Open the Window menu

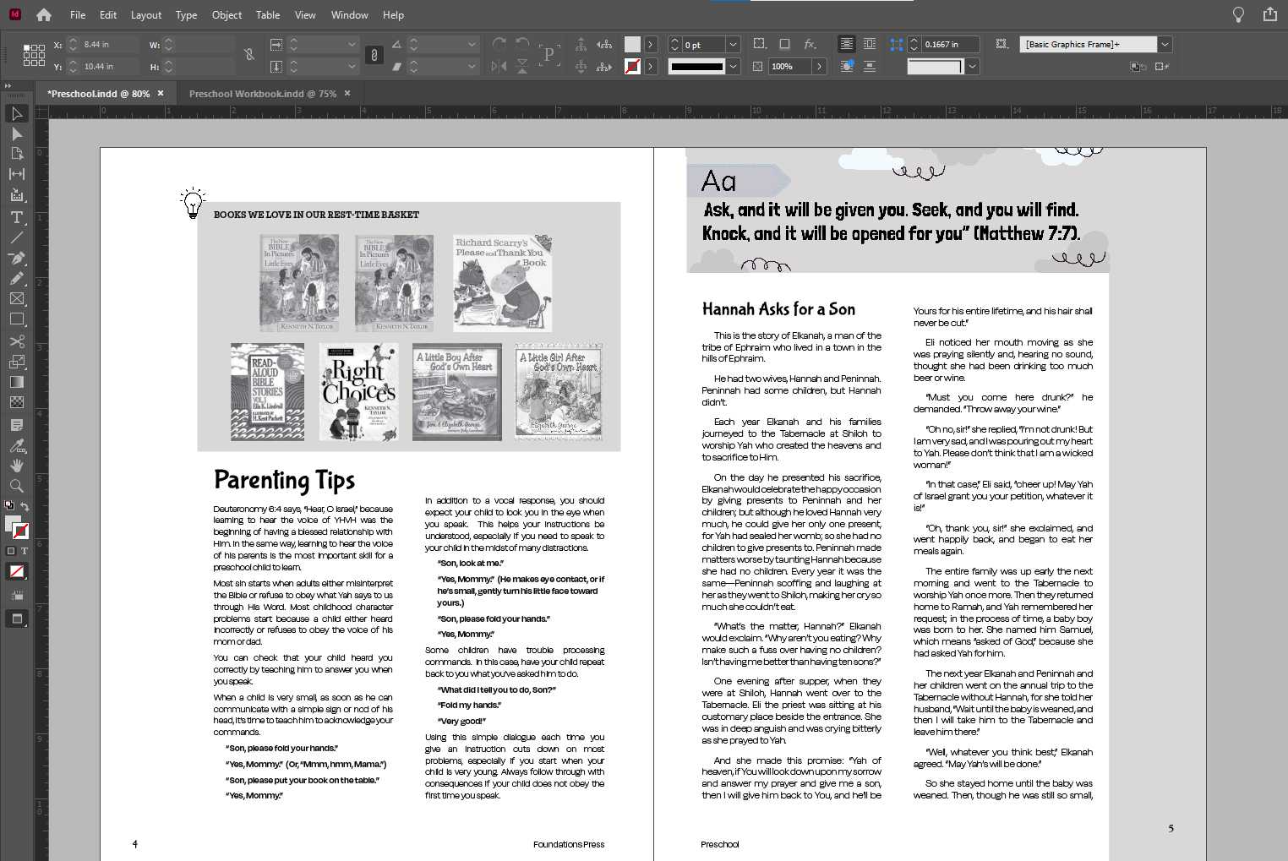pyautogui.click(x=349, y=14)
